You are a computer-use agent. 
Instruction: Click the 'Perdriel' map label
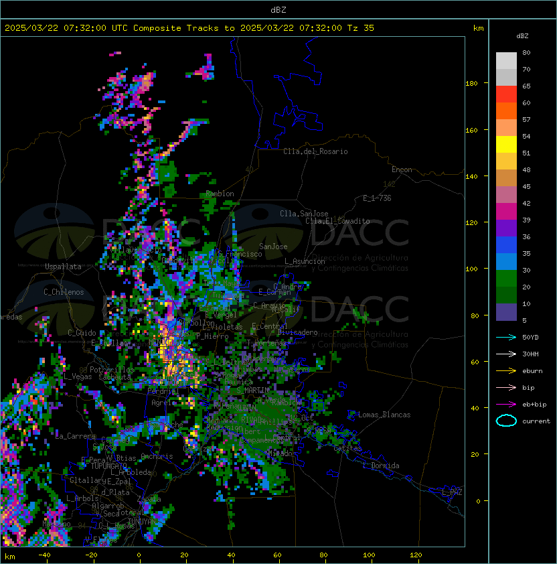click(163, 391)
